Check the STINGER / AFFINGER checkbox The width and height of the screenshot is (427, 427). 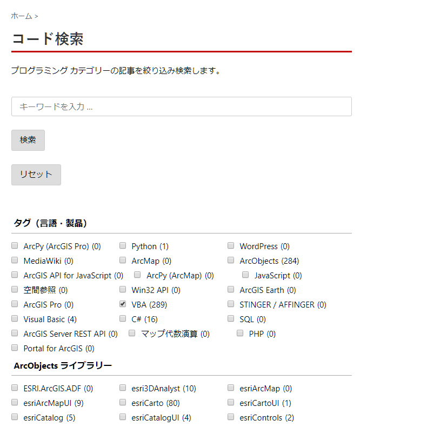[231, 304]
